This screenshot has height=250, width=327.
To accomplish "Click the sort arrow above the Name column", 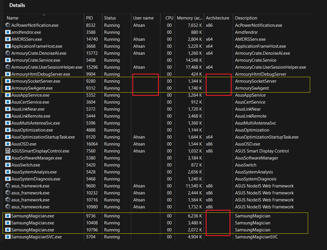I will [44, 15].
